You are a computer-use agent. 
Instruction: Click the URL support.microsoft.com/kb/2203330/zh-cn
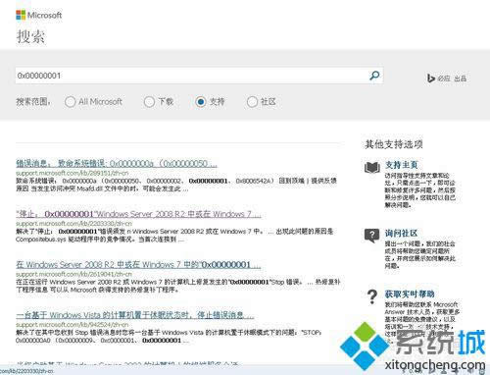(73, 224)
